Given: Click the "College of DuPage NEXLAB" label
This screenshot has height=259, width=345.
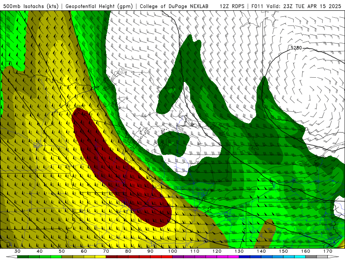Looking at the screenshot, I should (x=174, y=6).
